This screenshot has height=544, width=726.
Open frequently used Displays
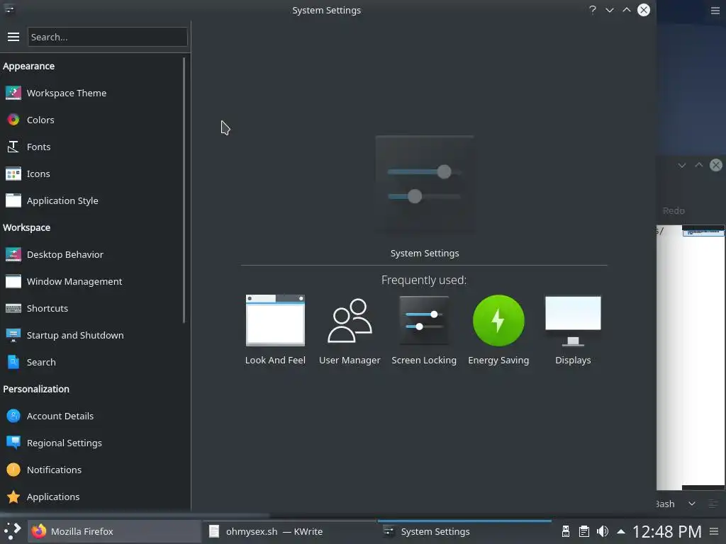[573, 330]
